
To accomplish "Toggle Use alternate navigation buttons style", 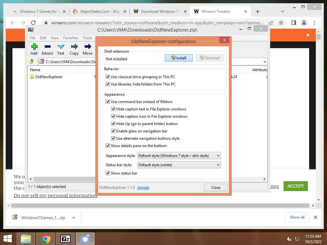I will pyautogui.click(x=113, y=138).
